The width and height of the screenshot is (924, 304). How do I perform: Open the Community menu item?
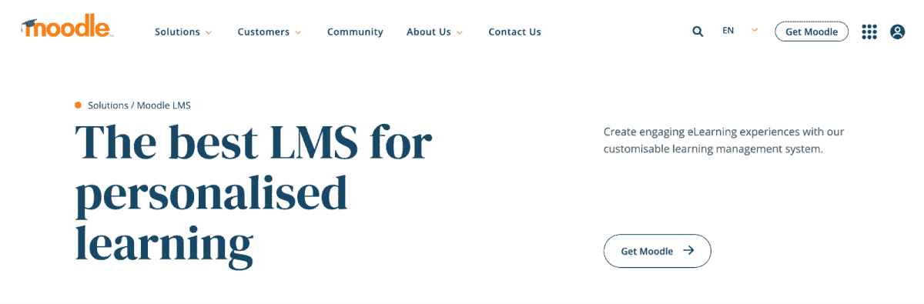tap(355, 32)
